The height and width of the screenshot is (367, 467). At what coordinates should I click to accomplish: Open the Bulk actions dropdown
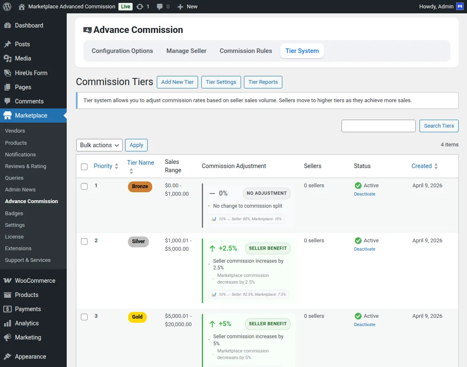click(99, 145)
